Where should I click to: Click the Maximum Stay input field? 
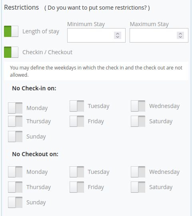pos(159,35)
